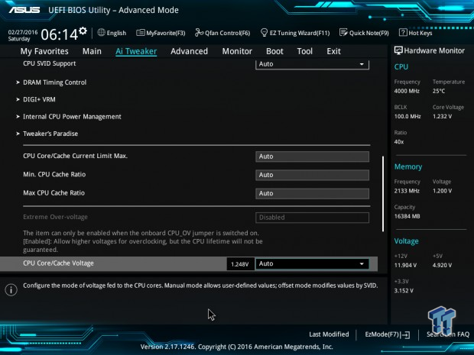
Task: Click CPU frequency value 4000 MHz
Action: coord(407,91)
